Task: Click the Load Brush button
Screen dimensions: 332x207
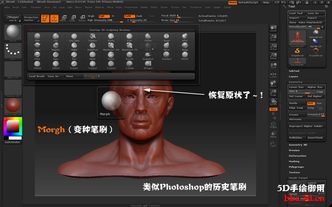Action: coord(37,76)
